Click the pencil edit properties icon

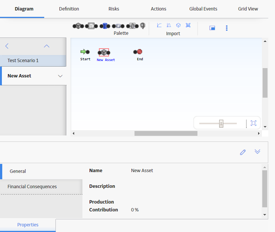[x=243, y=152]
